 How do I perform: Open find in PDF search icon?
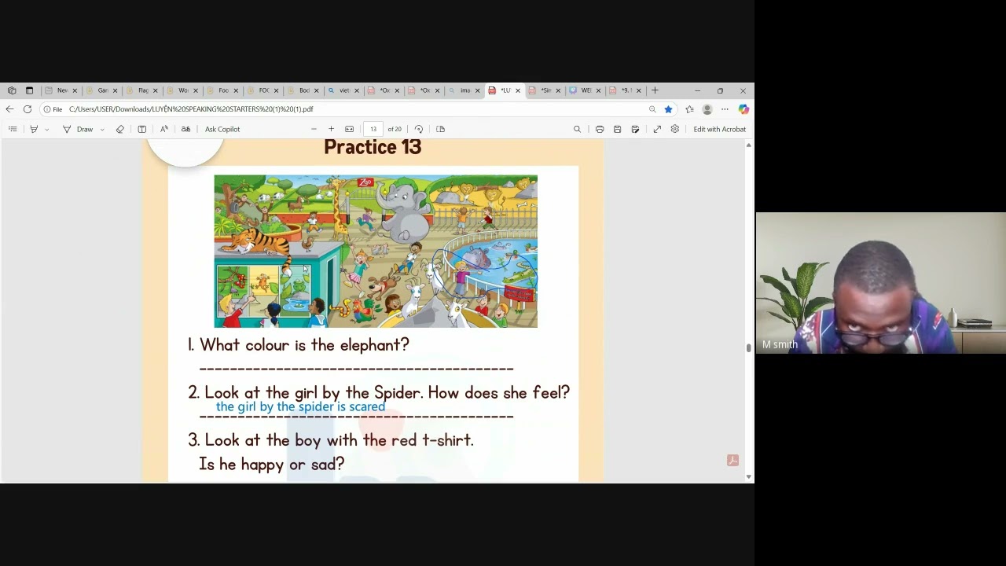click(577, 129)
